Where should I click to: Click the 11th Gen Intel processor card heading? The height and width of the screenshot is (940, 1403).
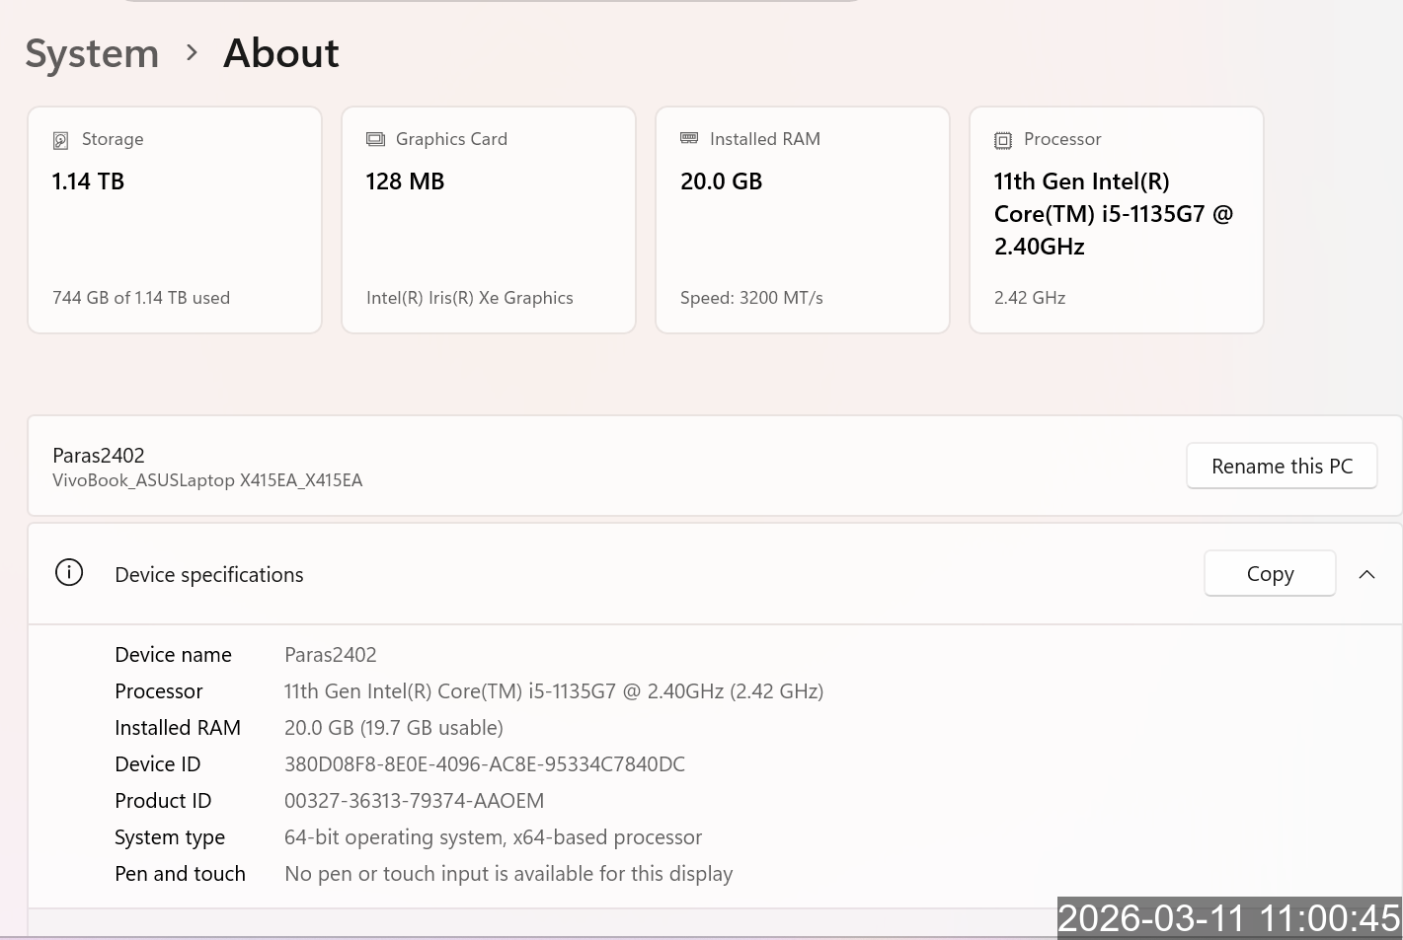[x=1113, y=213]
